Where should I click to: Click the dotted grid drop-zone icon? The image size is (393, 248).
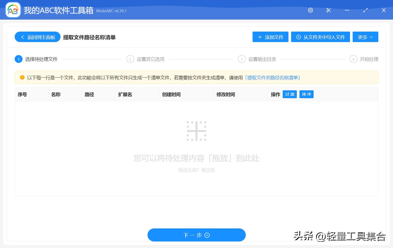click(197, 131)
